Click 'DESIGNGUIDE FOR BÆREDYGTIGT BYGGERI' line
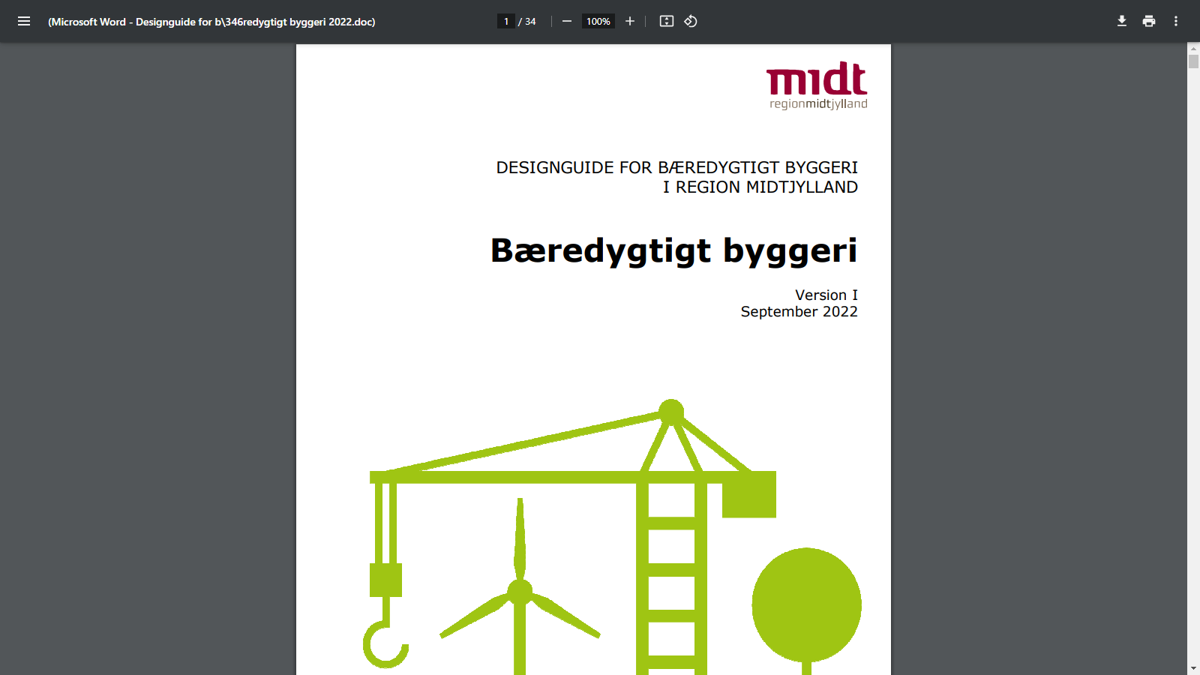This screenshot has width=1200, height=675. coord(676,167)
